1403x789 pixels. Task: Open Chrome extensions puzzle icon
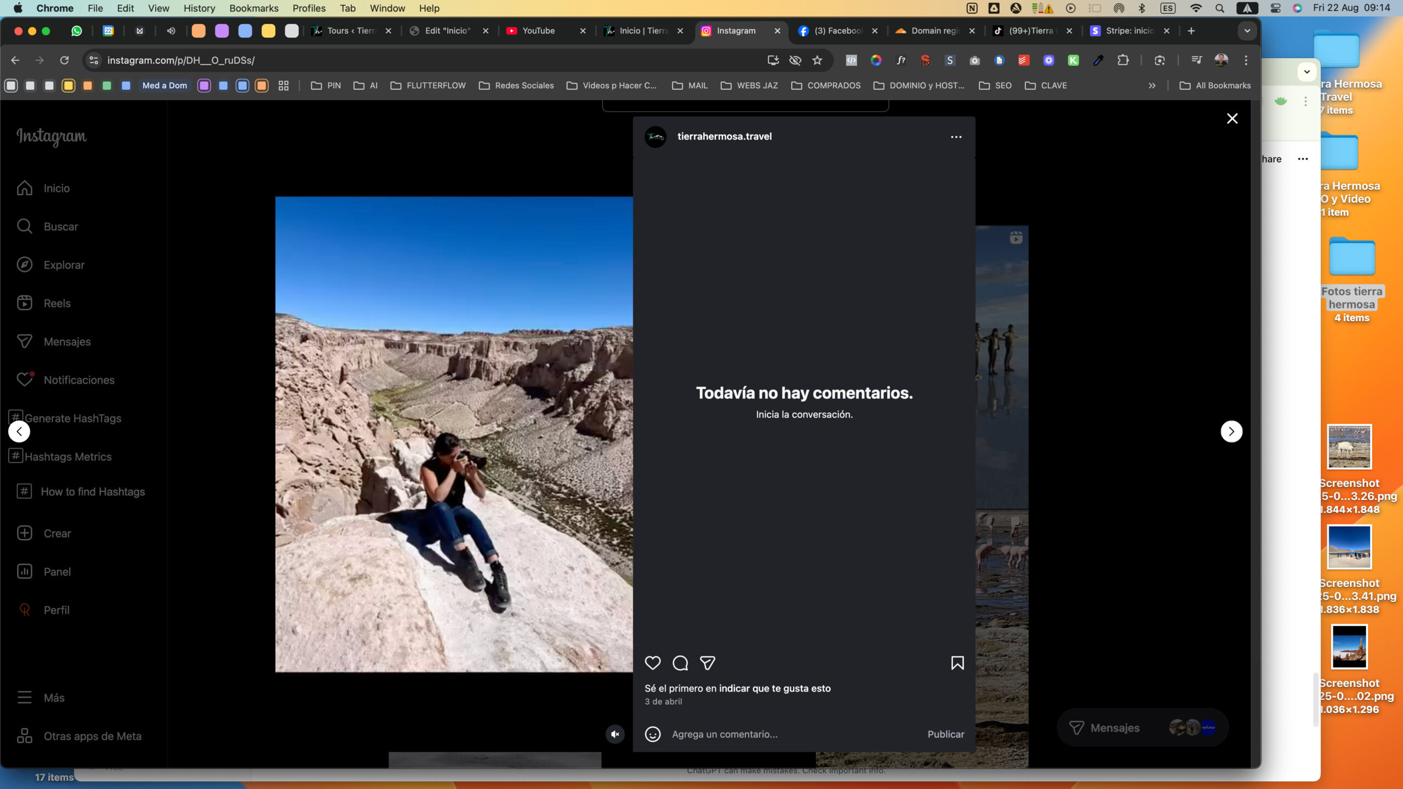(x=1123, y=60)
